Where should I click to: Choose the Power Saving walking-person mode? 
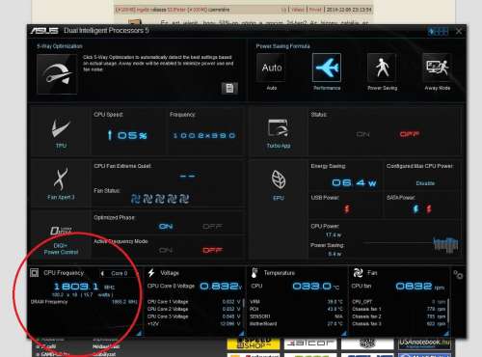382,68
